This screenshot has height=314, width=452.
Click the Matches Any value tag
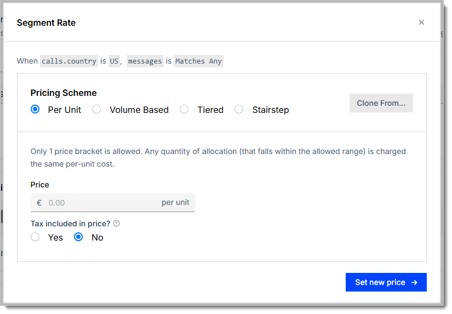point(198,61)
